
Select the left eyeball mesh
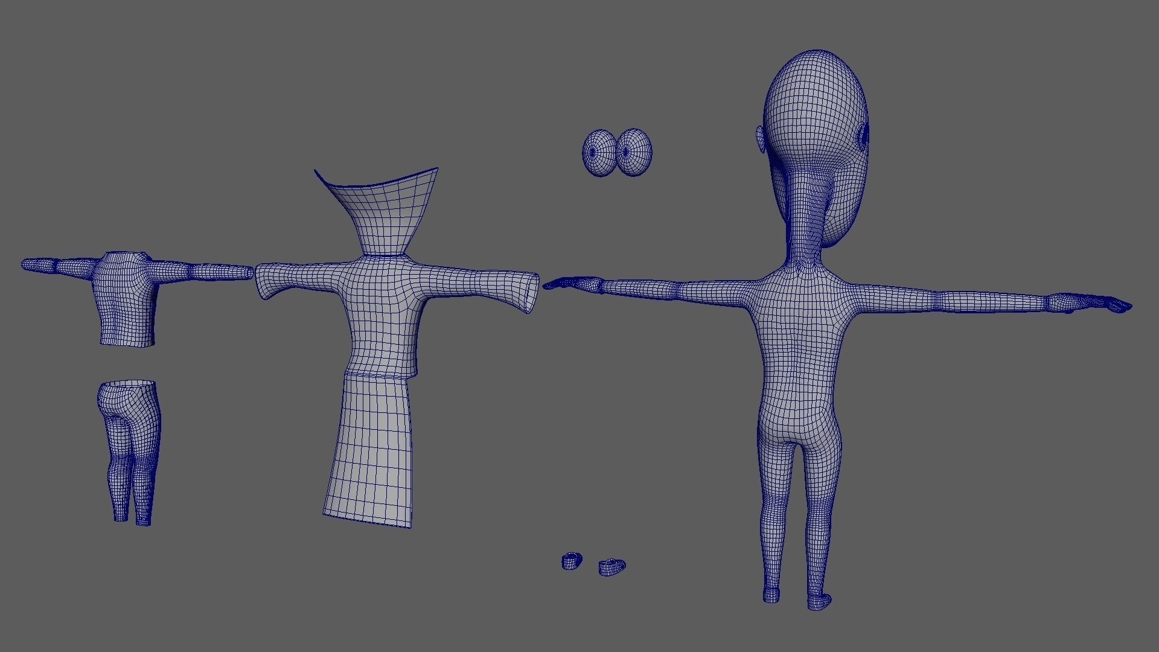(599, 152)
